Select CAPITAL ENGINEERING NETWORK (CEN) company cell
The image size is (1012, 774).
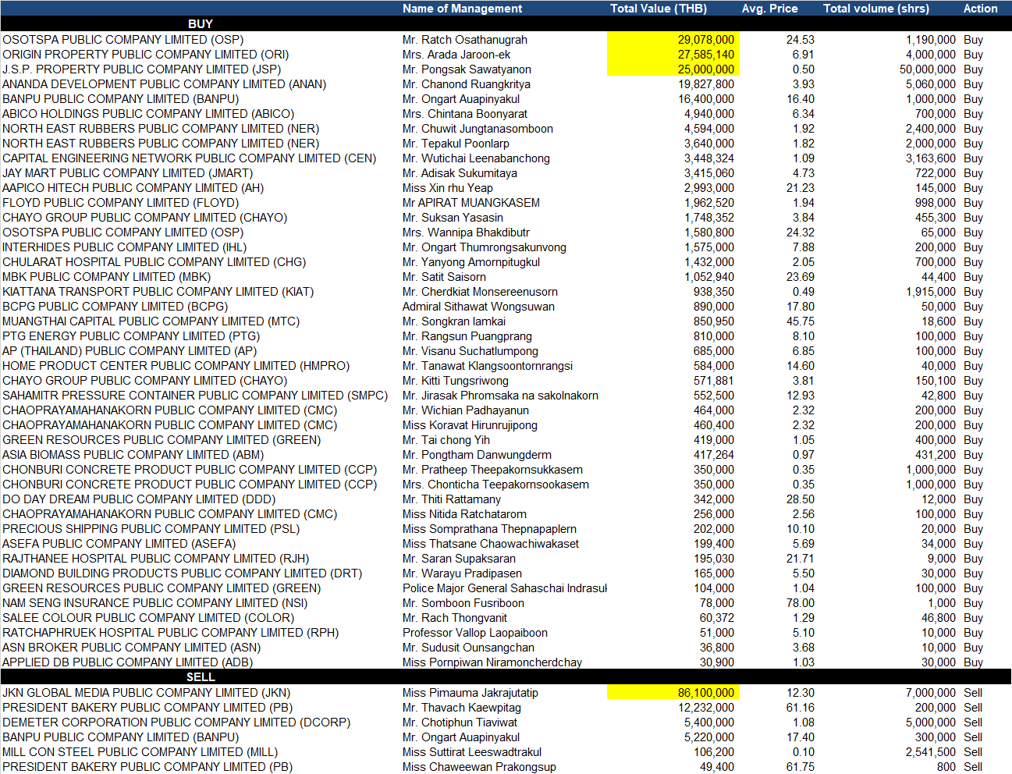tap(189, 158)
